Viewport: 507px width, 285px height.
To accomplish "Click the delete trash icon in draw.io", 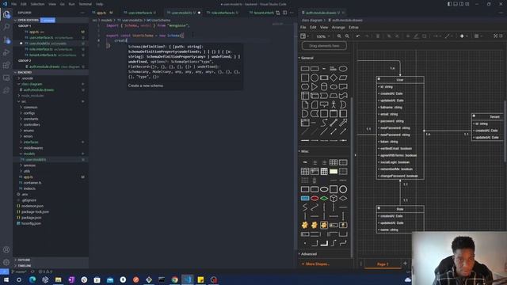I will [x=377, y=36].
